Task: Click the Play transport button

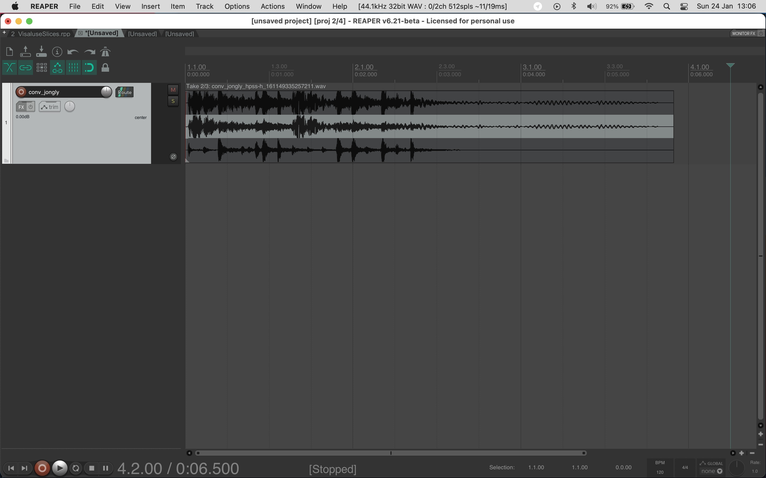Action: [60, 468]
